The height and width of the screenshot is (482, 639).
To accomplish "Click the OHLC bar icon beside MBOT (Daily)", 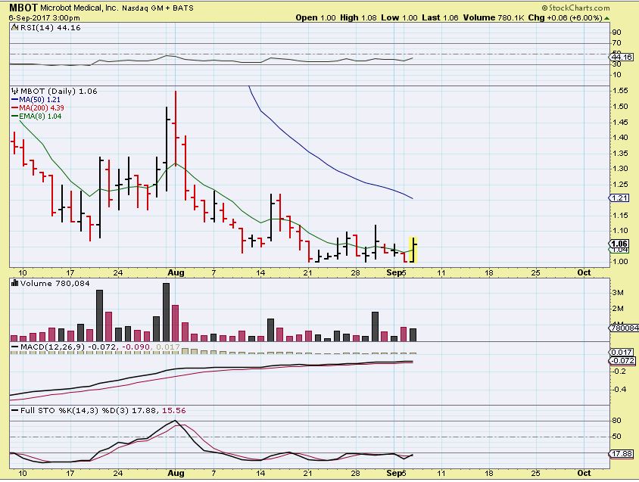I will pyautogui.click(x=14, y=92).
